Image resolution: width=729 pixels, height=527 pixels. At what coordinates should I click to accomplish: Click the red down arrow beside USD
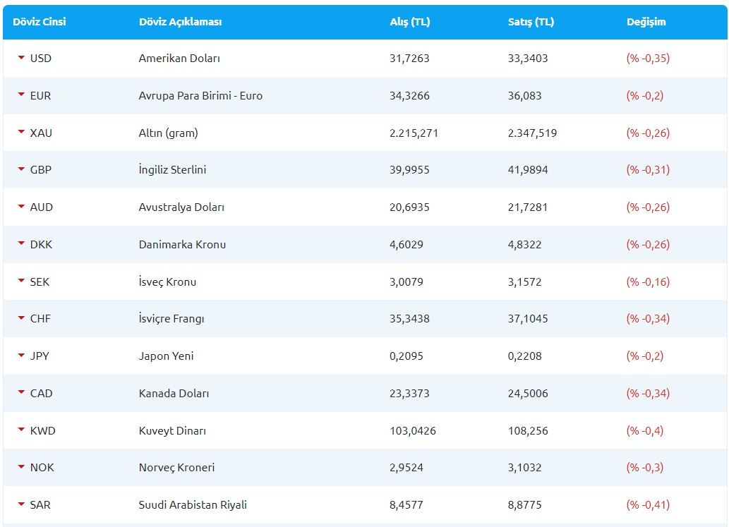(21, 58)
